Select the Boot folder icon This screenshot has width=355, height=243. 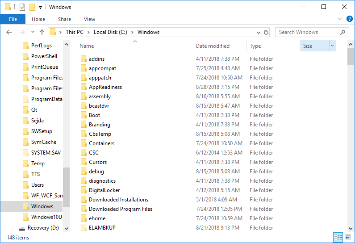point(84,115)
